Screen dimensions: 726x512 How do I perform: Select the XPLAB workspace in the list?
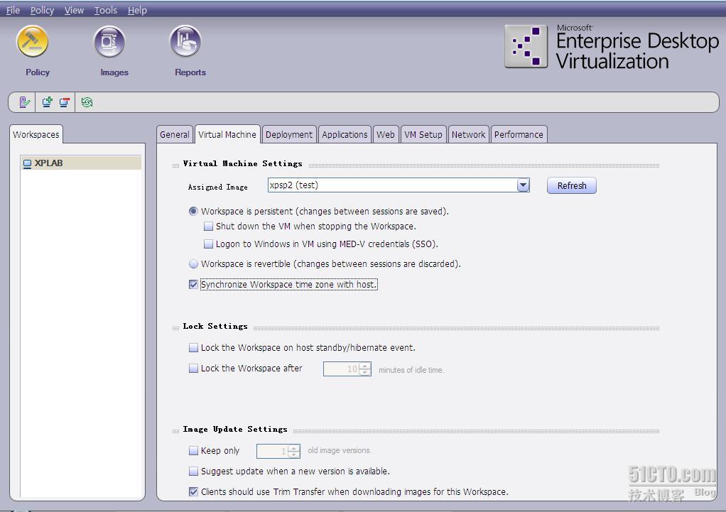(x=81, y=163)
